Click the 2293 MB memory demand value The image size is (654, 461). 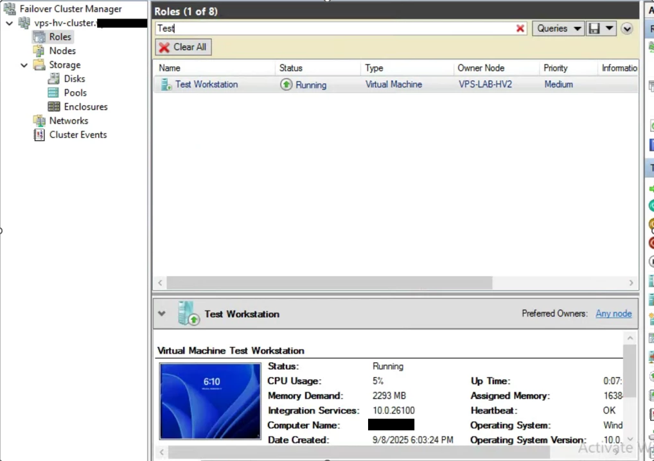pyautogui.click(x=389, y=396)
